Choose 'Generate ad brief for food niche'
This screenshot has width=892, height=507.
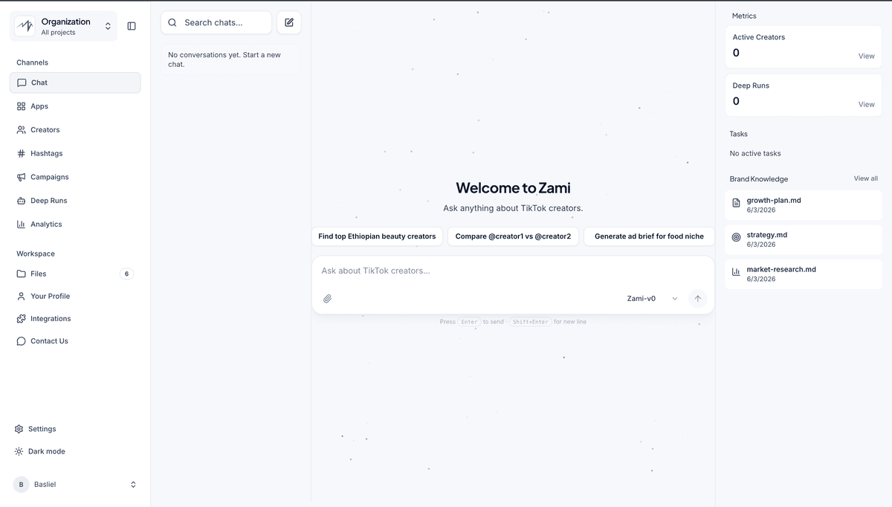[x=649, y=236]
